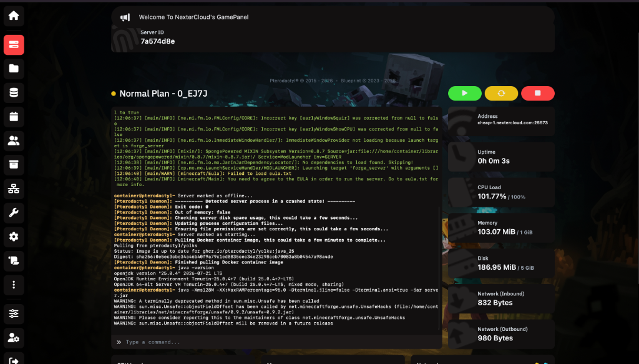Click the Server marked as starting line
This screenshot has width=639, height=364.
185,234
